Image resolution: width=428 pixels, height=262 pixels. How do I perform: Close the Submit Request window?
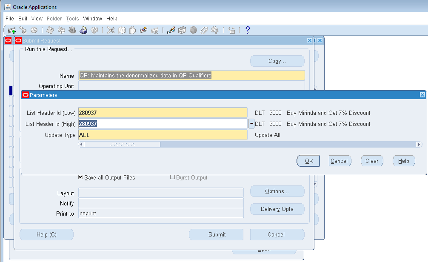pyautogui.click(x=310, y=40)
